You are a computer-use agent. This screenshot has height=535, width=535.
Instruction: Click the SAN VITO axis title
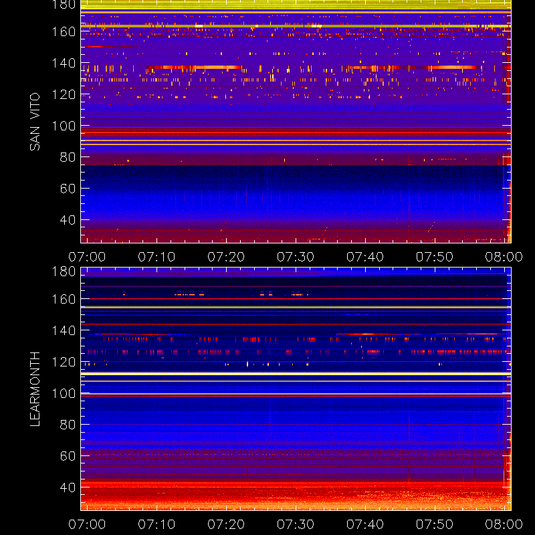(x=35, y=122)
